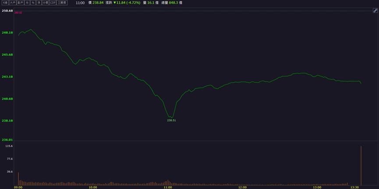The height and width of the screenshot is (189, 379).
Task: Click the tall volume bar near 13:30
Action: [361, 165]
